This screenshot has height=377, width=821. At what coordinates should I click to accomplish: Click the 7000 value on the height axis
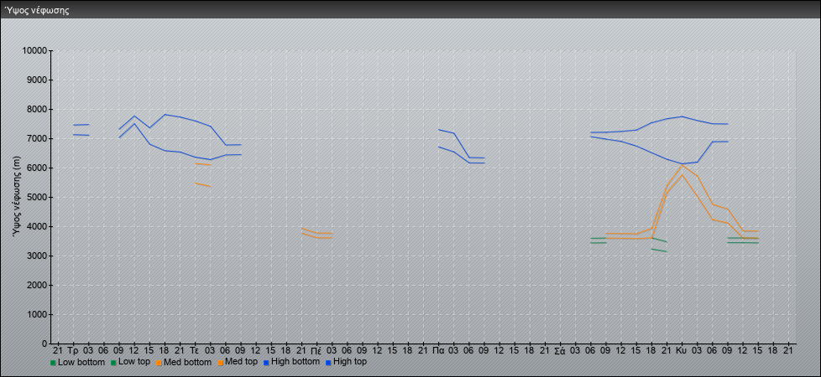(37, 138)
